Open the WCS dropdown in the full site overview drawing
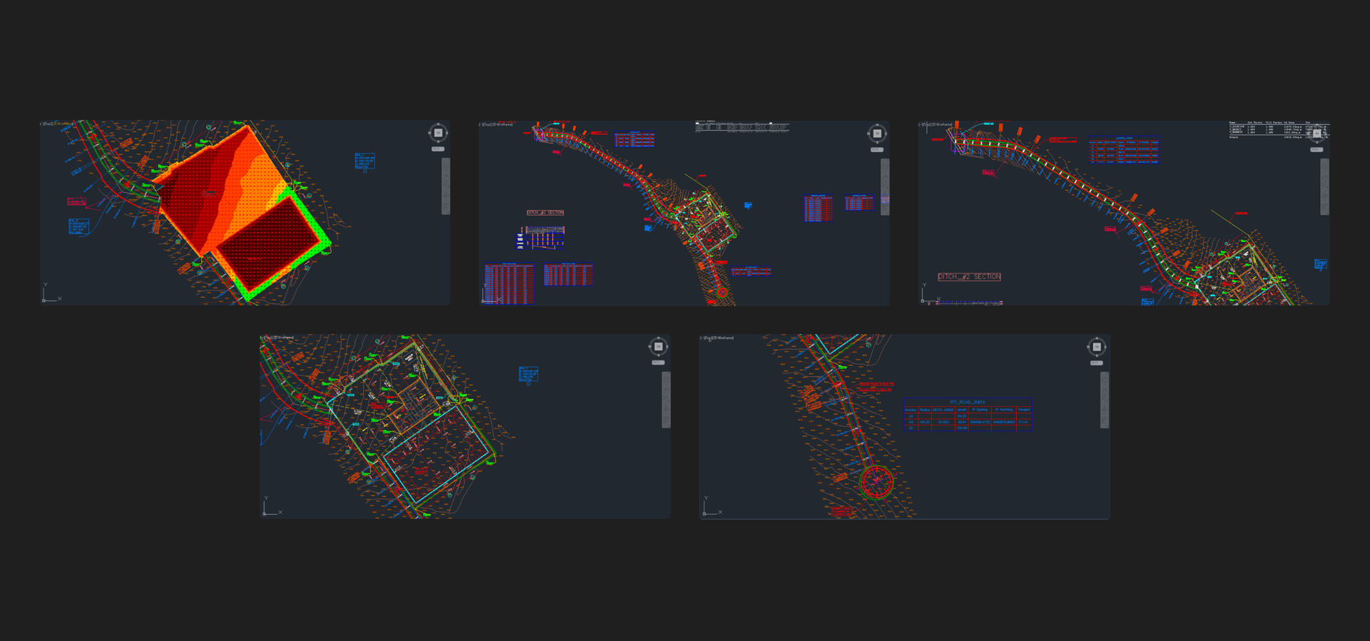Viewport: 1370px width, 641px height. click(877, 150)
